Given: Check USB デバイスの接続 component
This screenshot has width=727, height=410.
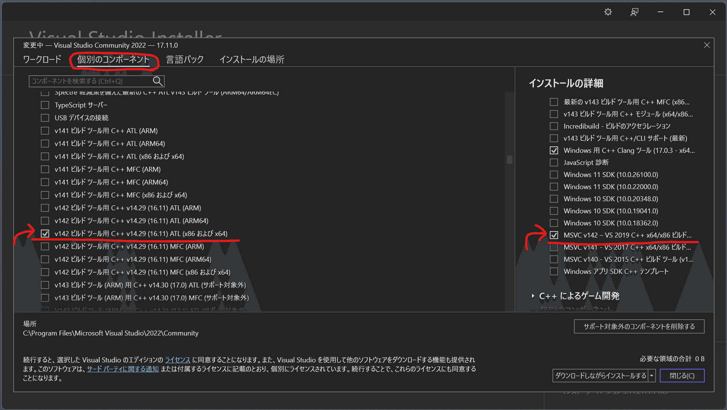Looking at the screenshot, I should point(45,118).
